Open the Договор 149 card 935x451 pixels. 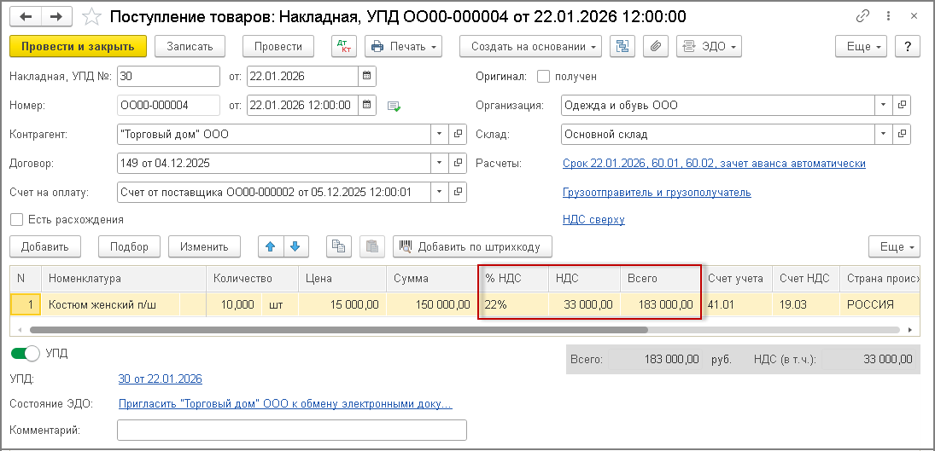click(x=458, y=163)
